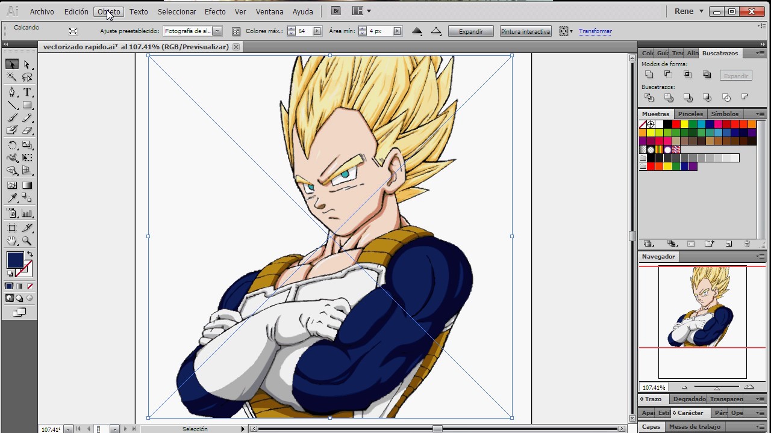Pick the yellow swatch in Muestras
771x433 pixels.
684,124
